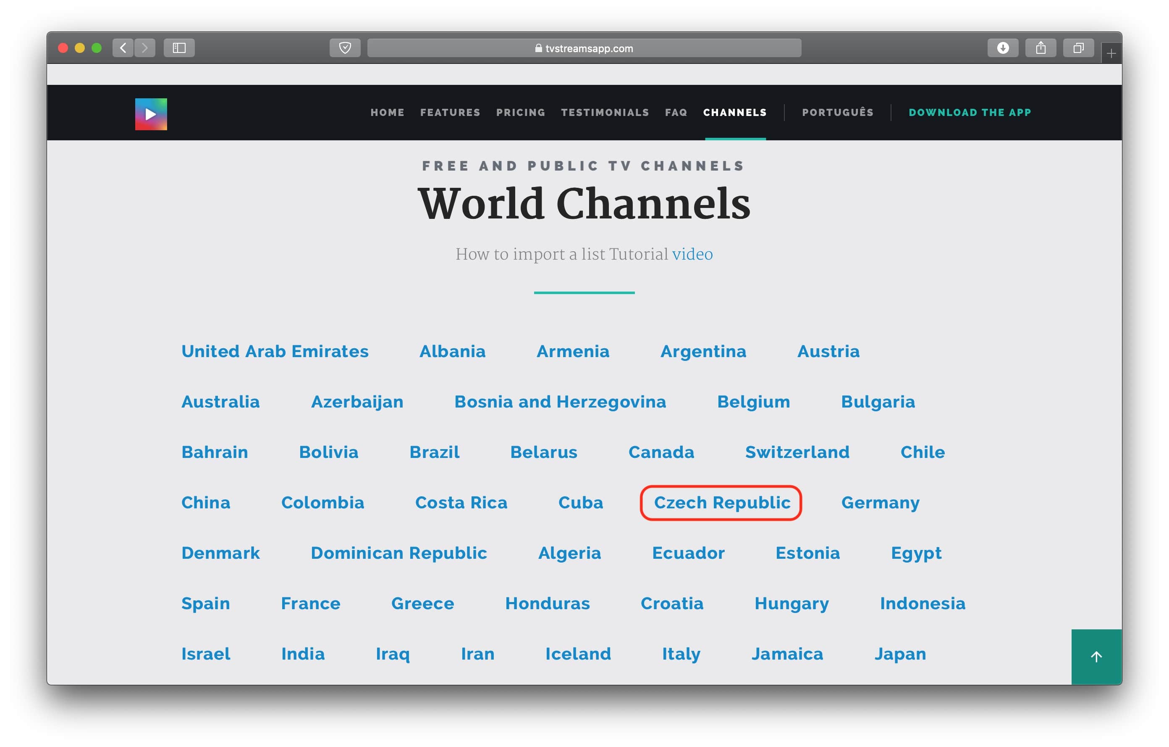Select the Czech Republic channel list

pyautogui.click(x=722, y=503)
